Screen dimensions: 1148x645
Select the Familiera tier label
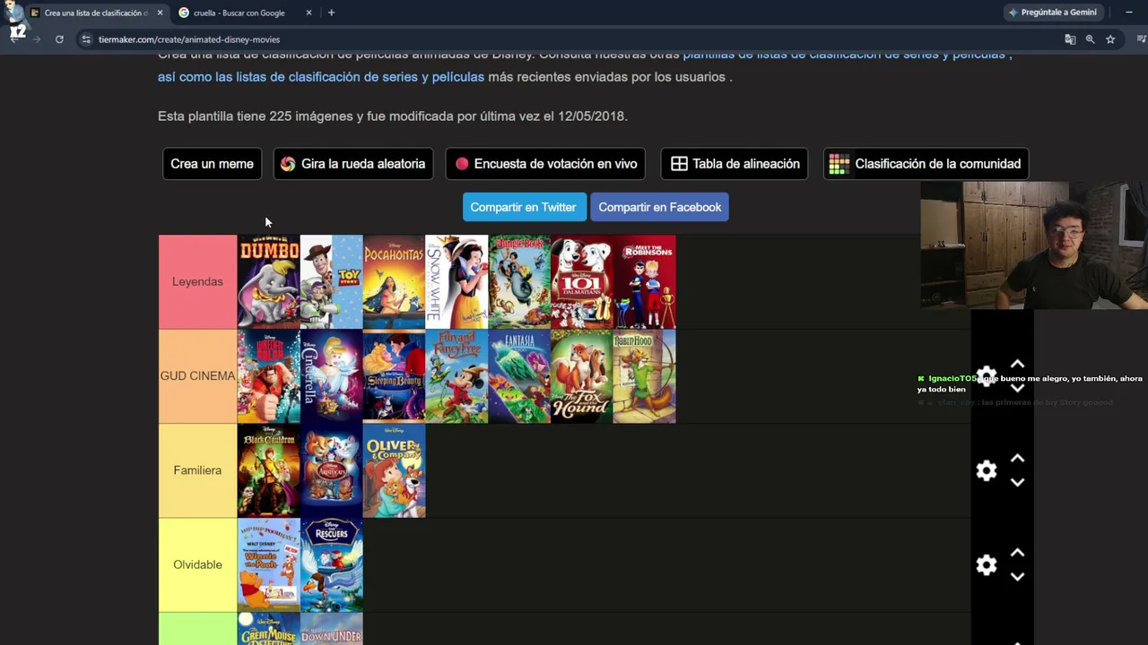197,470
